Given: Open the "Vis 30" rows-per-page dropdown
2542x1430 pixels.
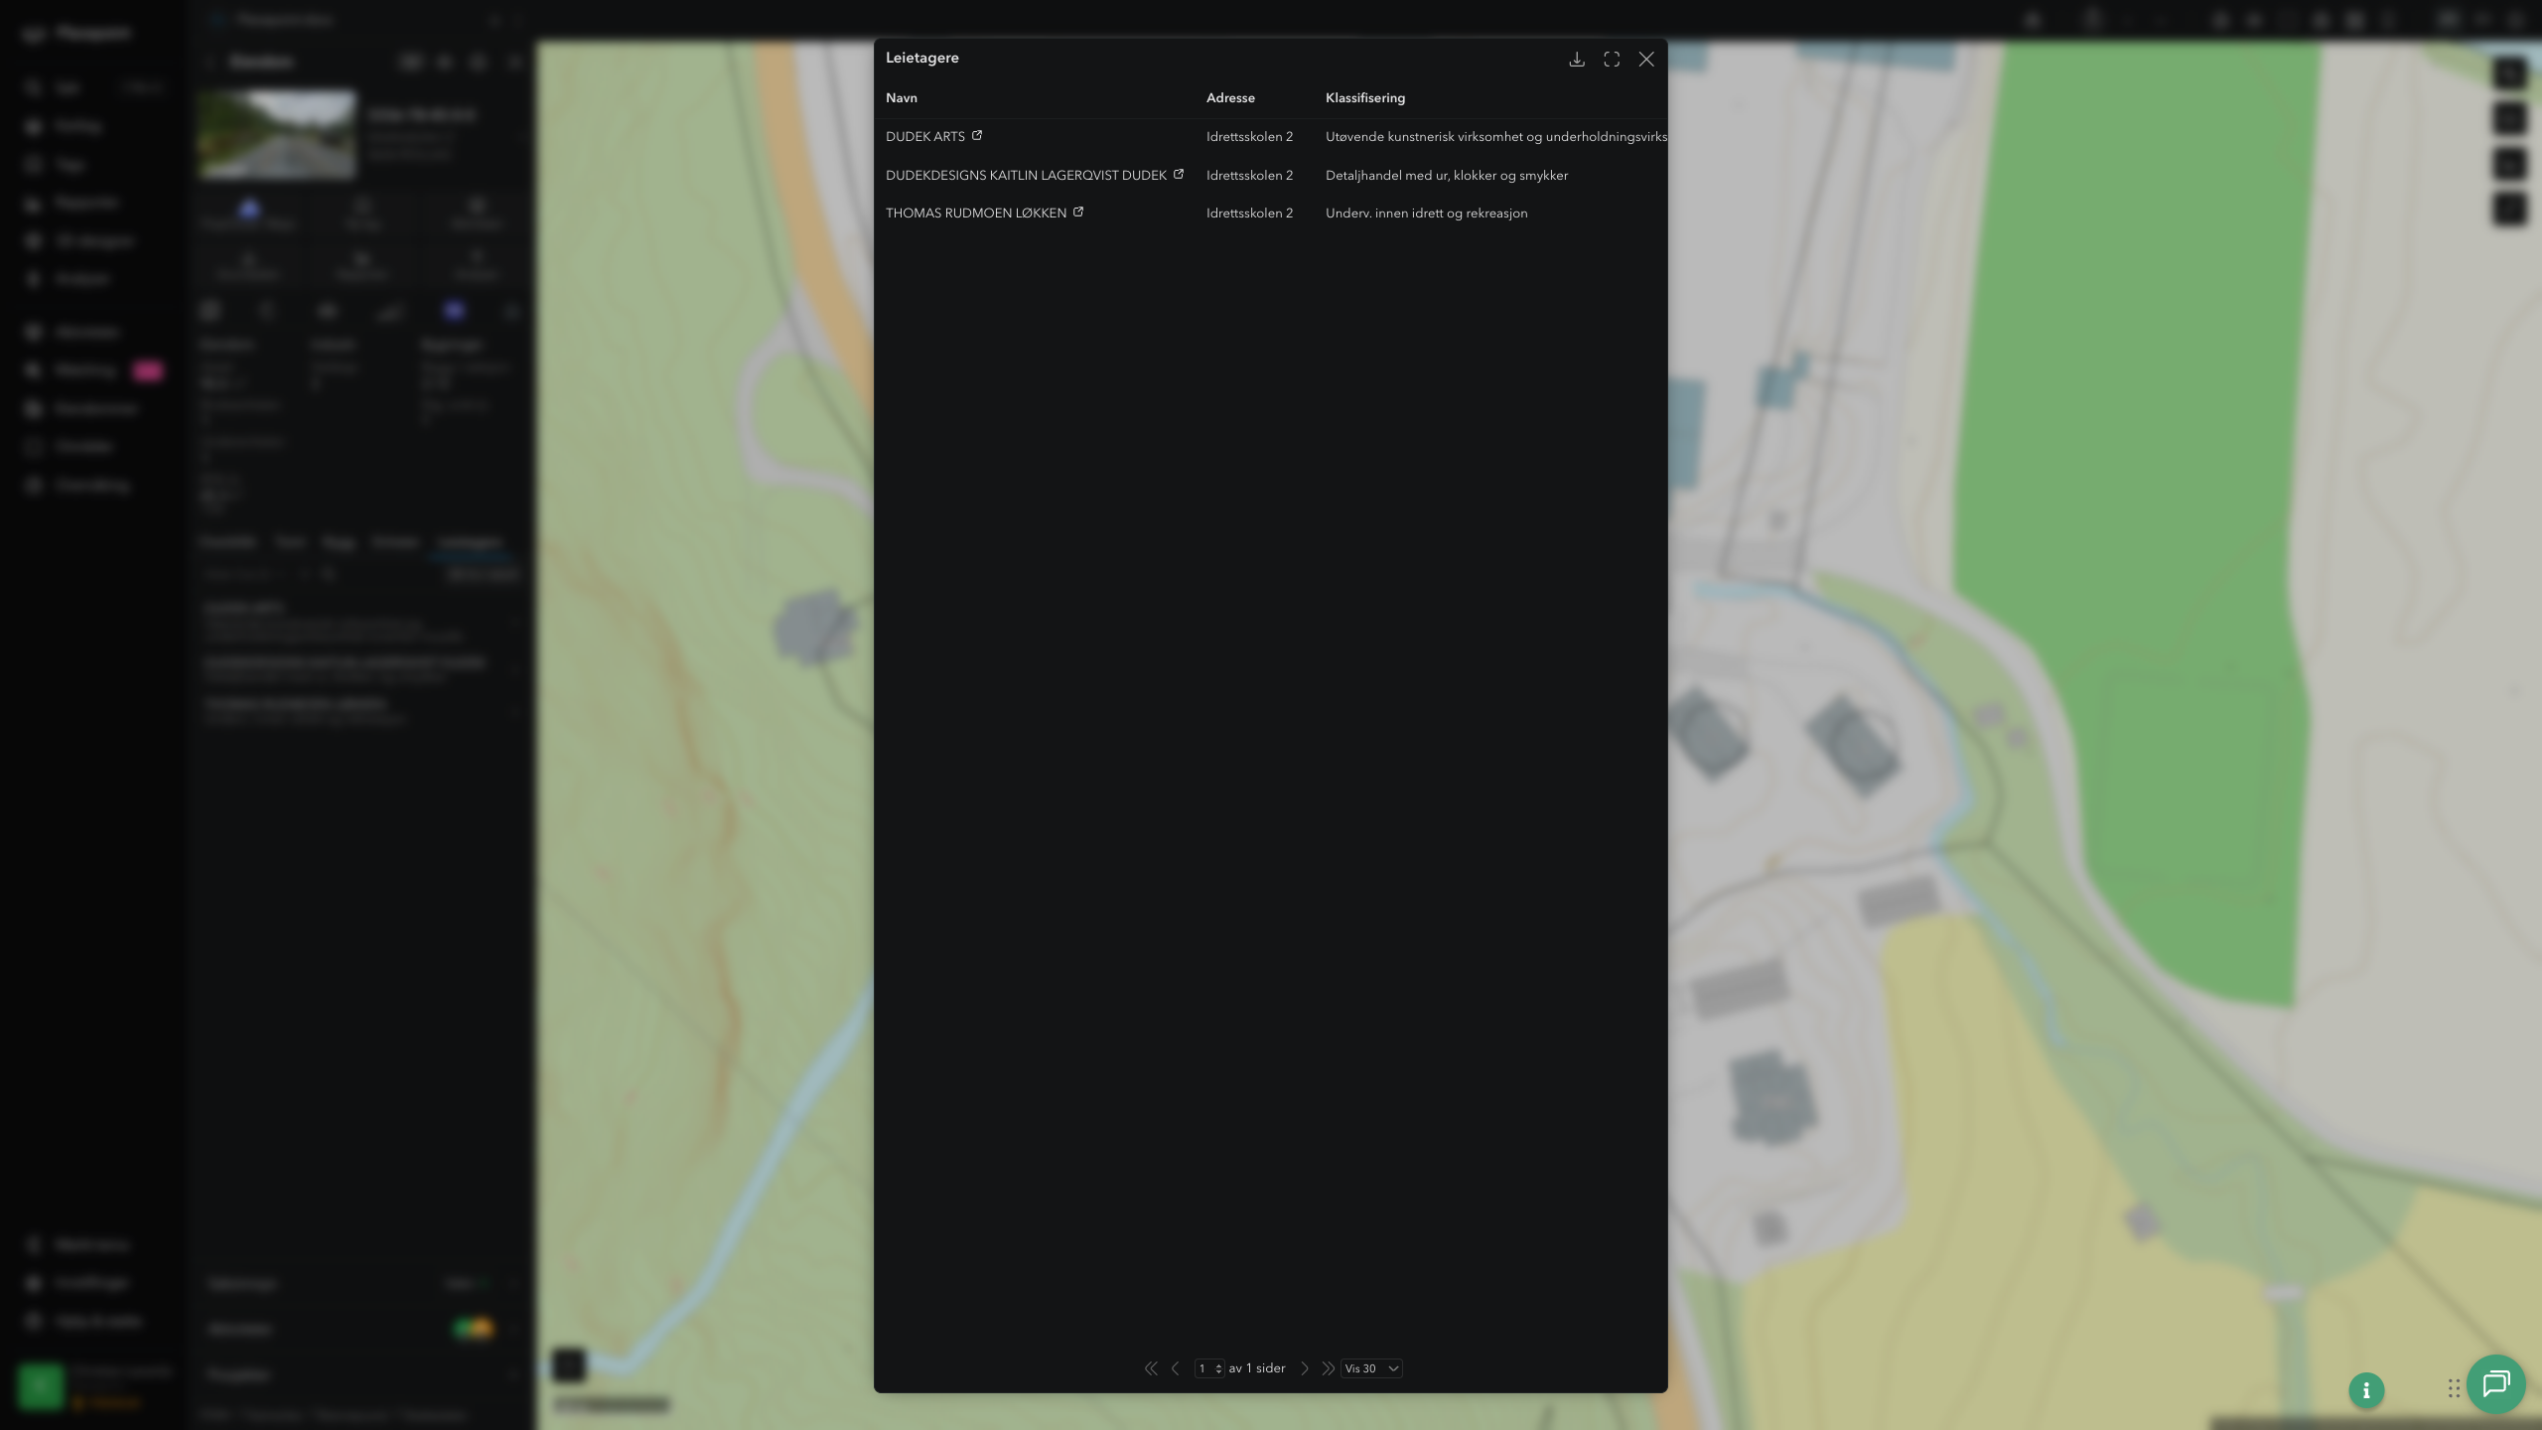Looking at the screenshot, I should coord(1371,1368).
